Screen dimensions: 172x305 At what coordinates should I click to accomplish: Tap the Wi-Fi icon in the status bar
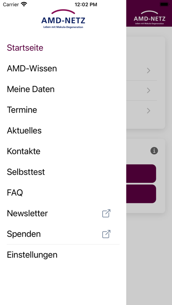click(x=24, y=4)
